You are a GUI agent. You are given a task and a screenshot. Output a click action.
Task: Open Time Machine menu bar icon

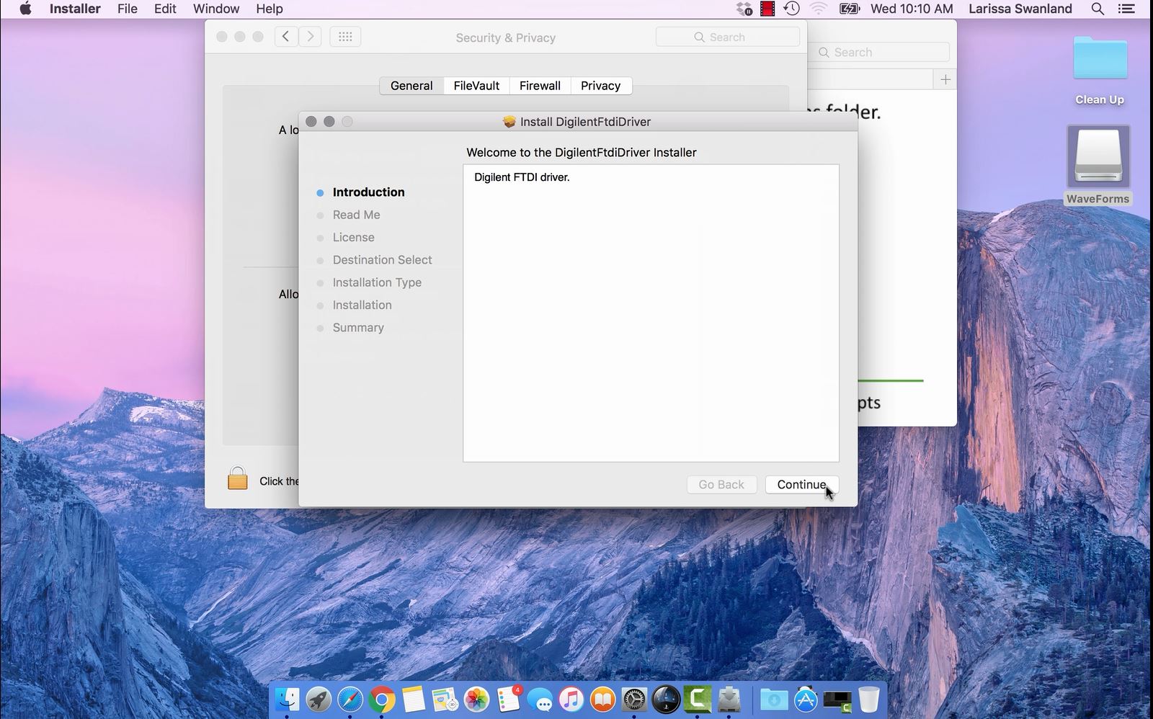coord(791,9)
